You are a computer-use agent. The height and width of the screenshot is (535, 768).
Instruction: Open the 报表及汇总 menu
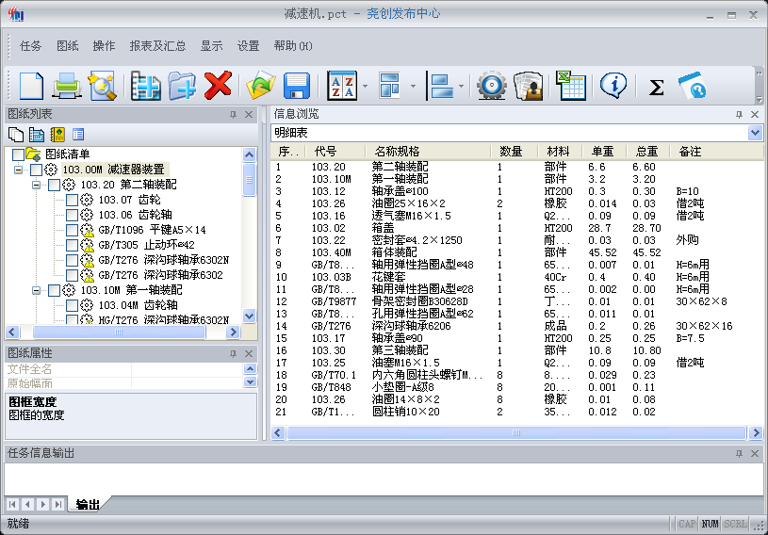pos(157,45)
